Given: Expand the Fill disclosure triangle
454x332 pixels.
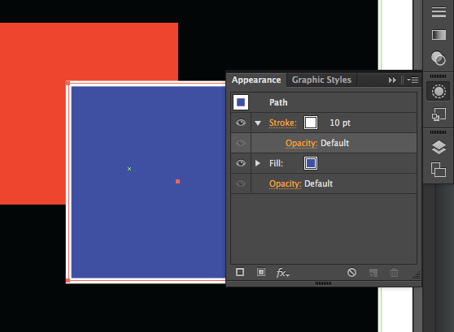Looking at the screenshot, I should (257, 163).
